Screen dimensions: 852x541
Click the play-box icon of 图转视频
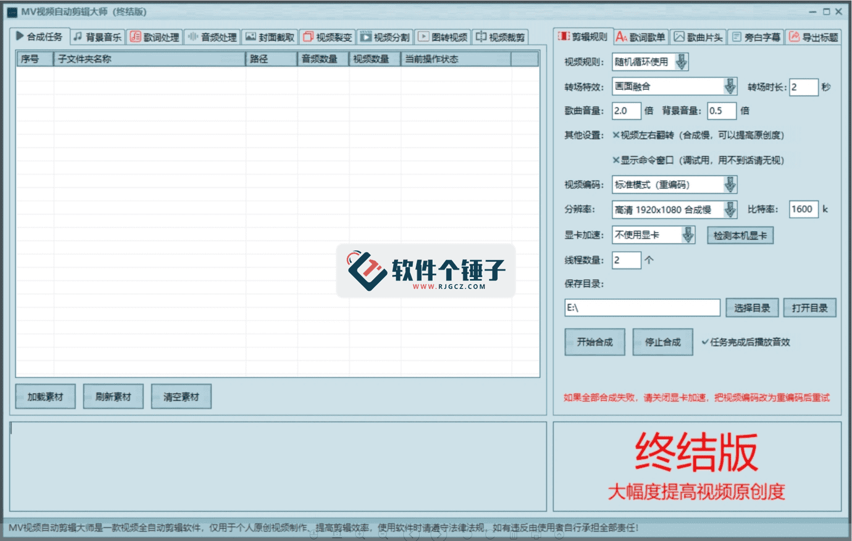[424, 37]
